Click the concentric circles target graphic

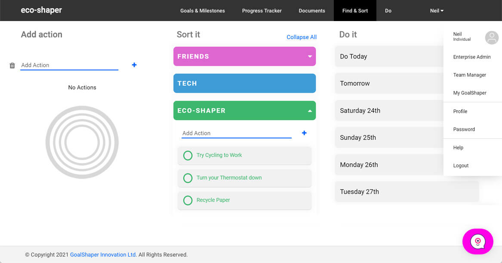click(x=82, y=142)
